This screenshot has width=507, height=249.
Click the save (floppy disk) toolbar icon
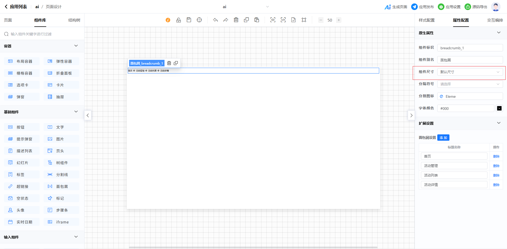pyautogui.click(x=189, y=20)
